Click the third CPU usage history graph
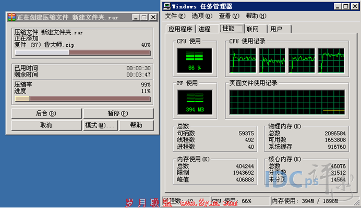 [302, 61]
